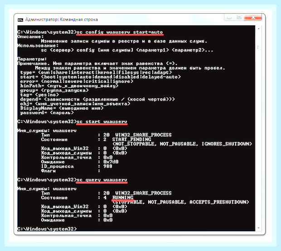Click 'Между знаком равенства' line
The width and height of the screenshot is (281, 251).
tap(130, 68)
